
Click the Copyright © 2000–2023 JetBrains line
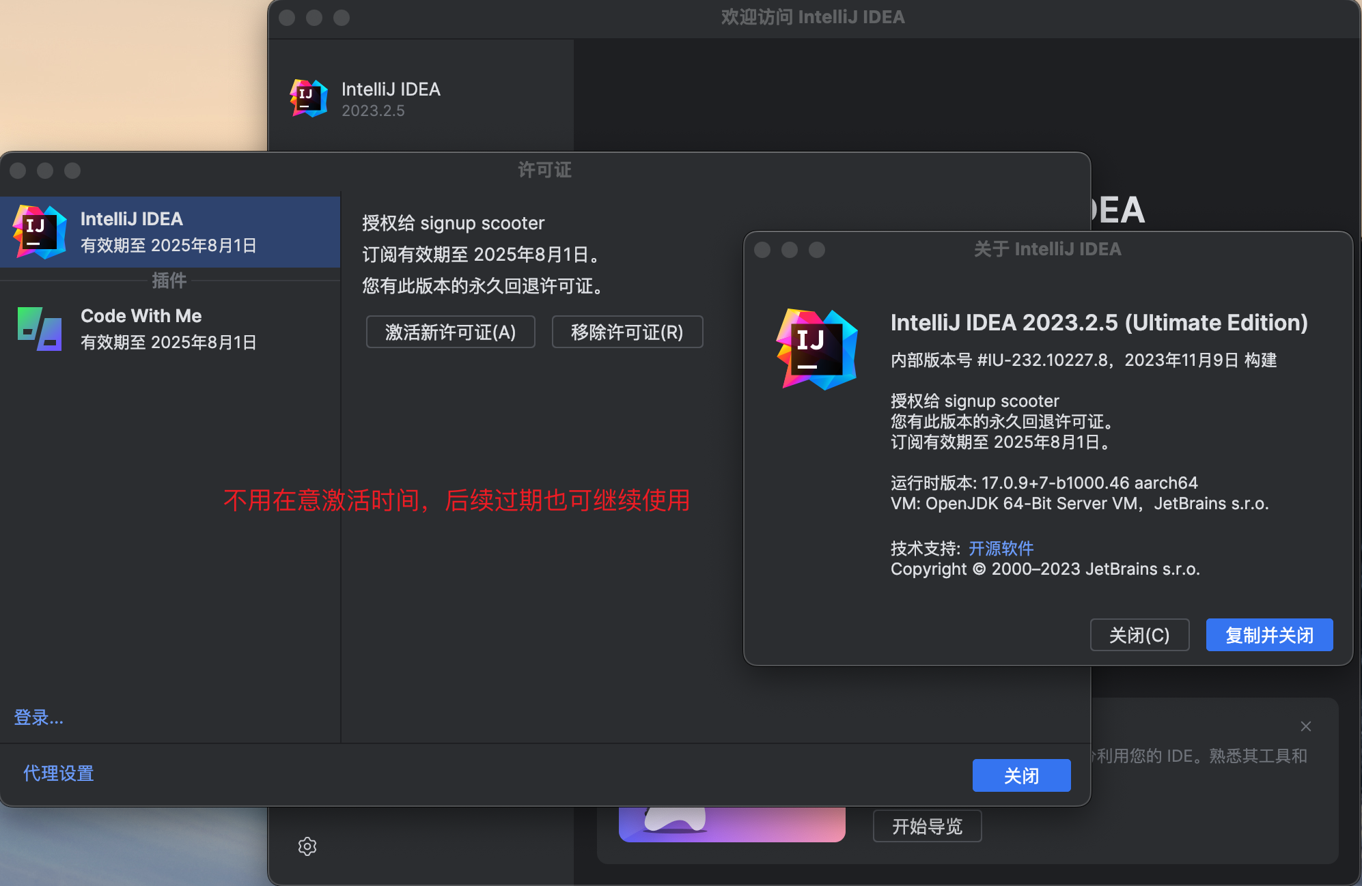coord(1045,569)
